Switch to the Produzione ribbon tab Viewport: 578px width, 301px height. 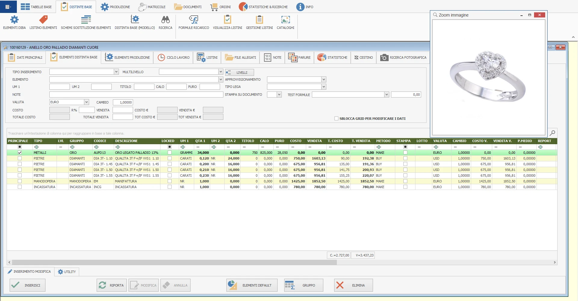pyautogui.click(x=115, y=7)
